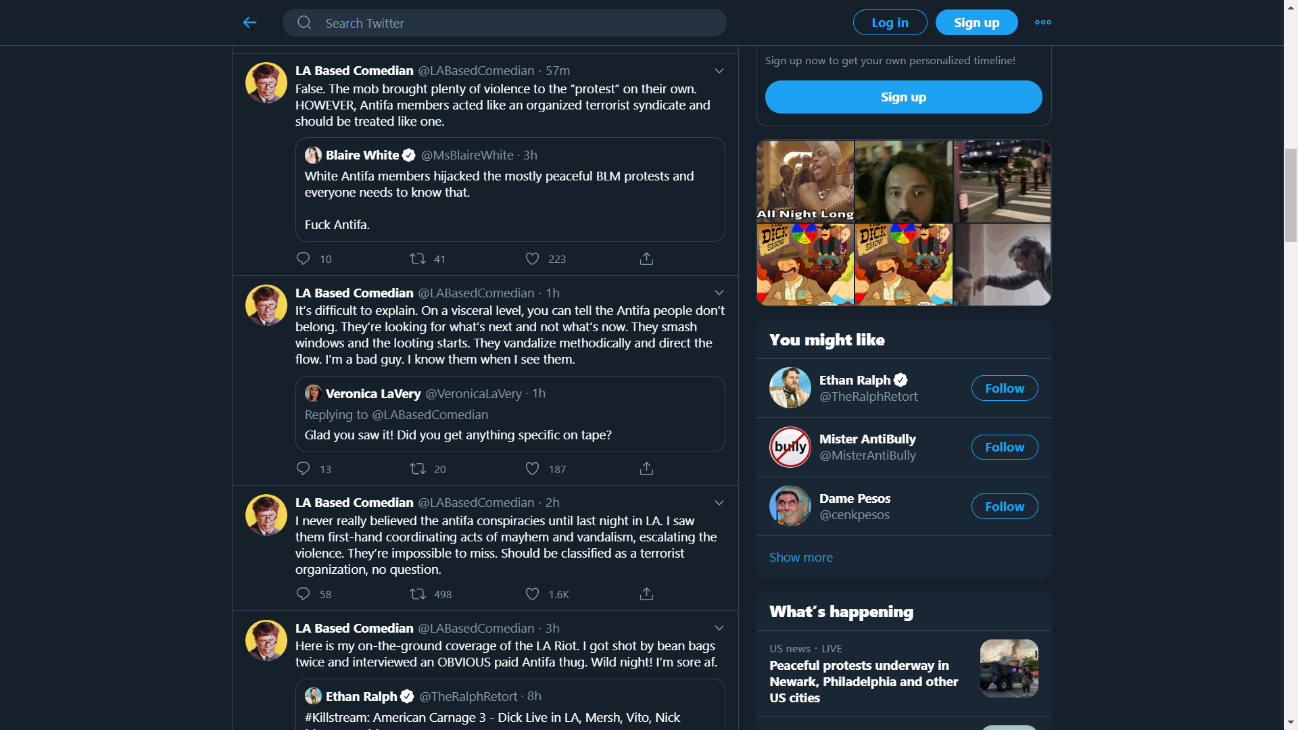Click the Log in button
Screen dimensions: 1298x730
pyautogui.click(x=890, y=22)
